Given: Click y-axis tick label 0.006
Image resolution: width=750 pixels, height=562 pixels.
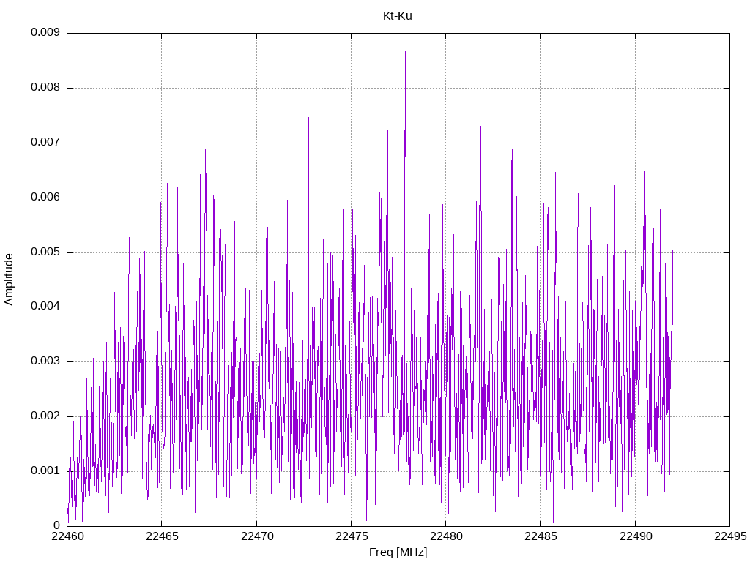Looking at the screenshot, I should (45, 197).
